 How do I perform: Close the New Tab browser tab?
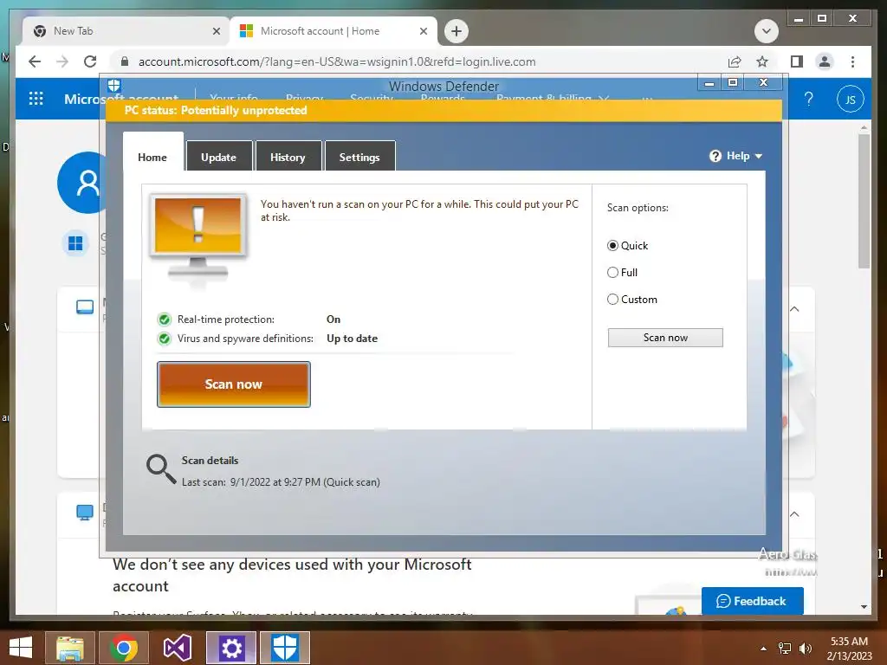(216, 31)
